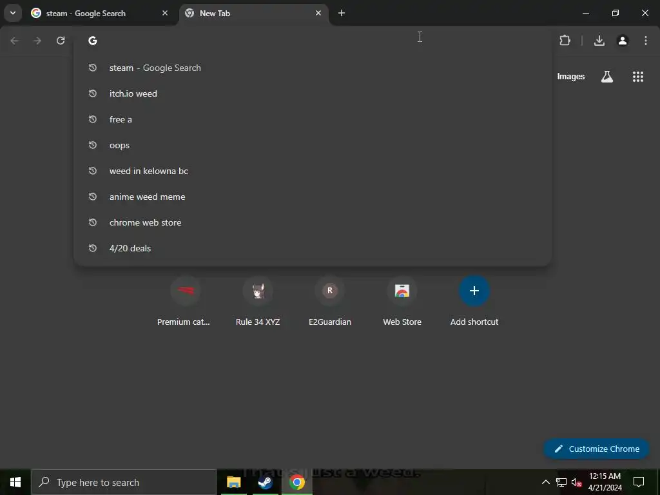The width and height of the screenshot is (660, 495).
Task: Choose the 'free a' suggestion
Action: 313,119
